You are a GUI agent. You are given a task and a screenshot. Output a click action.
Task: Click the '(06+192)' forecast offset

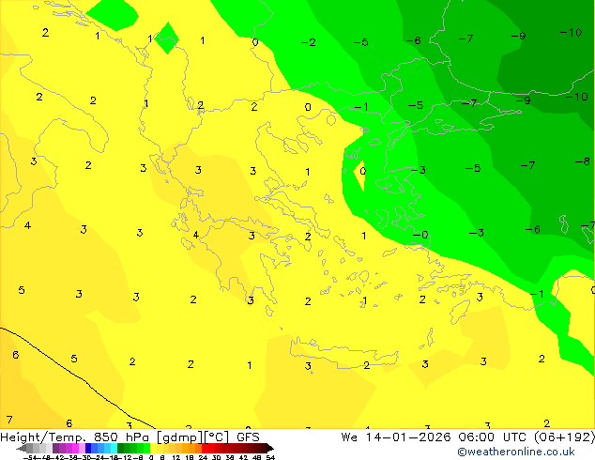click(x=564, y=437)
